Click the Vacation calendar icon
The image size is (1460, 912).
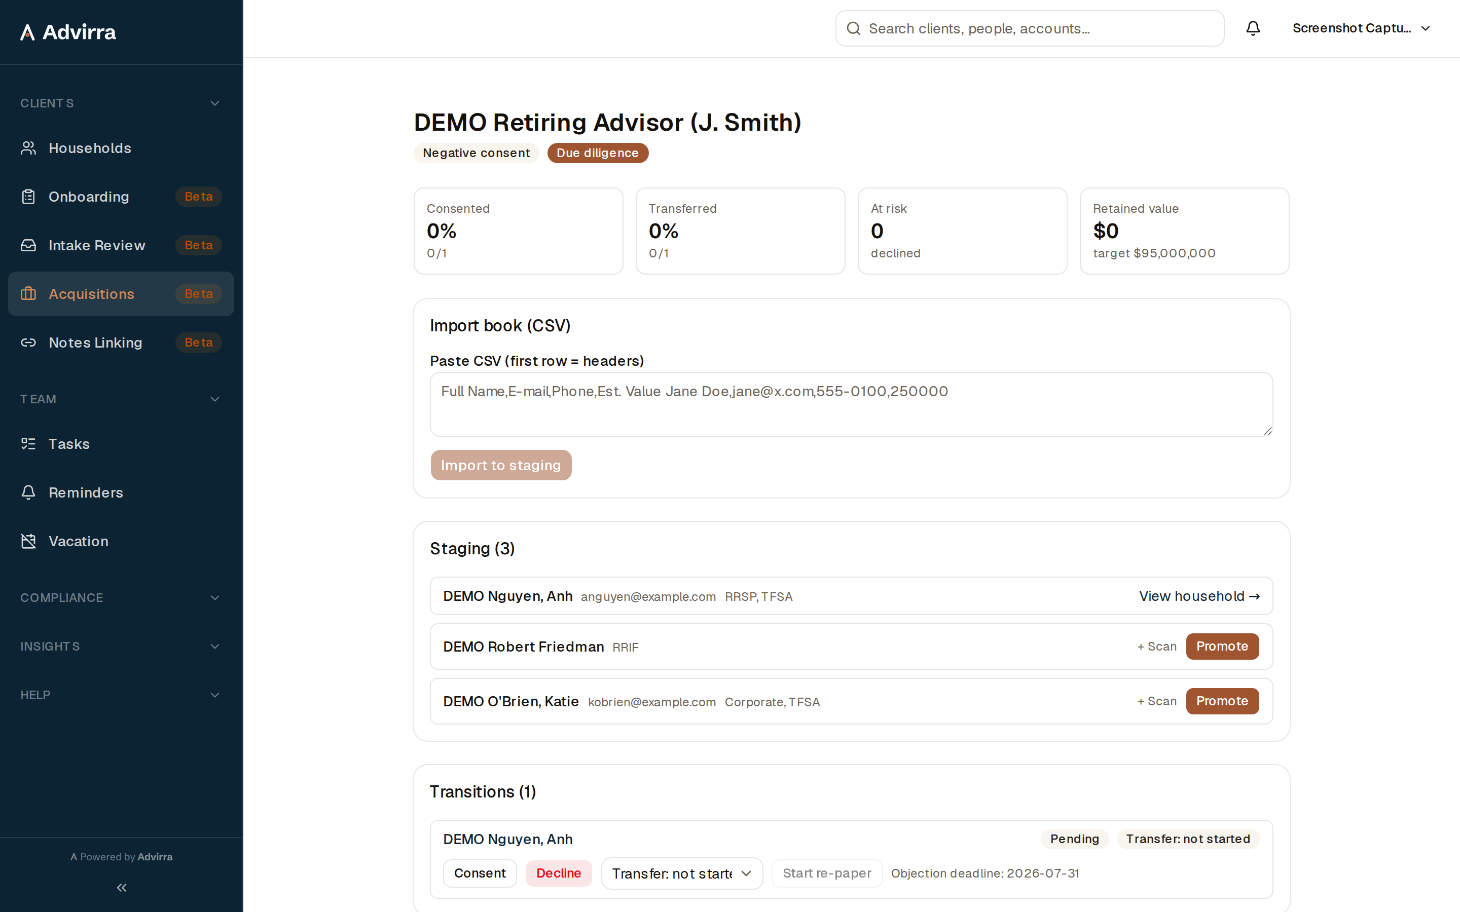28,541
